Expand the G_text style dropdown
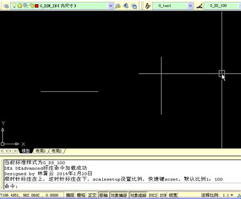Screen dimensions: 241x199 [x=190, y=6]
